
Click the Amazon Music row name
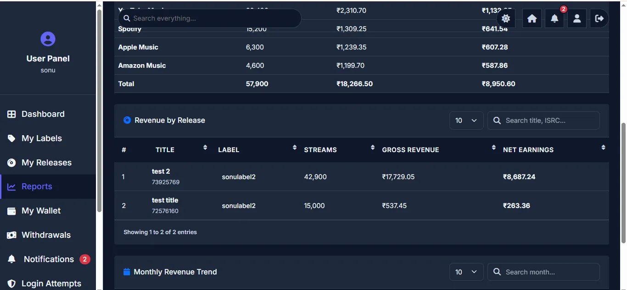142,66
